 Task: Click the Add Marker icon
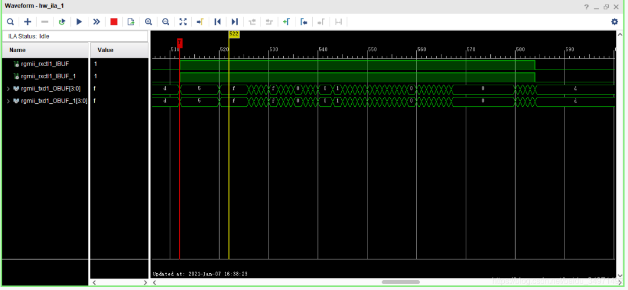point(286,21)
